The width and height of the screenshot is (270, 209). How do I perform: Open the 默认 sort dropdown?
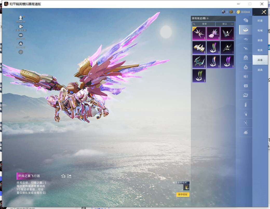pos(225,24)
